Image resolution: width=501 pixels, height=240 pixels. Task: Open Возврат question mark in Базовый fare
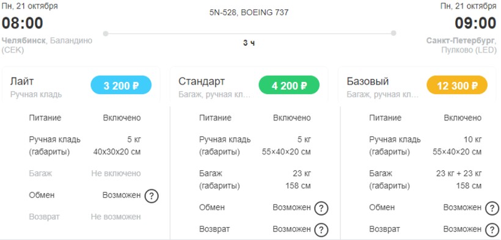click(492, 230)
